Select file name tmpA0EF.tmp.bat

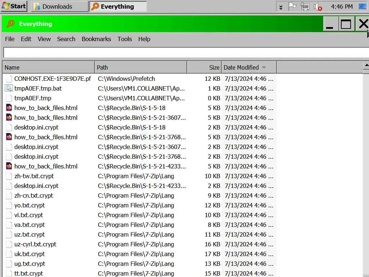click(x=38, y=88)
